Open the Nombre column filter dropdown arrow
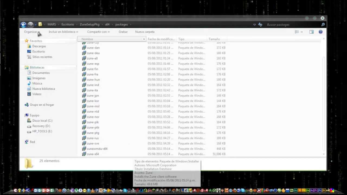 point(144,39)
